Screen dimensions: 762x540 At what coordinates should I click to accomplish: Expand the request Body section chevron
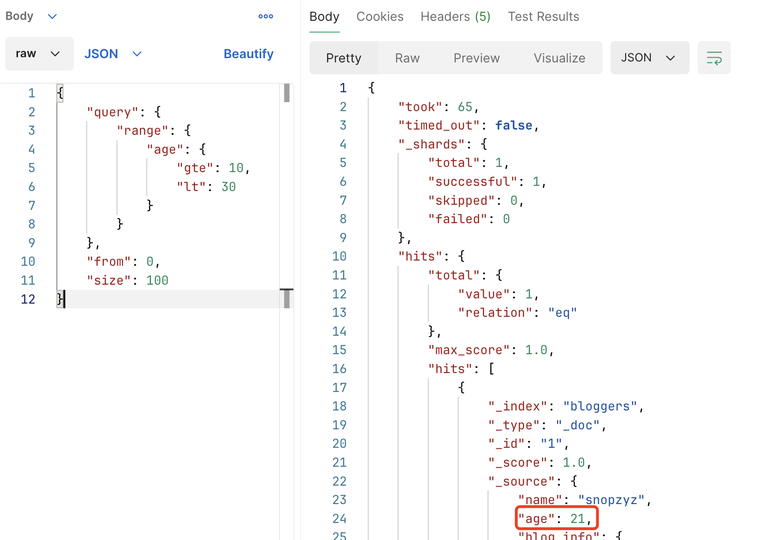pos(52,17)
